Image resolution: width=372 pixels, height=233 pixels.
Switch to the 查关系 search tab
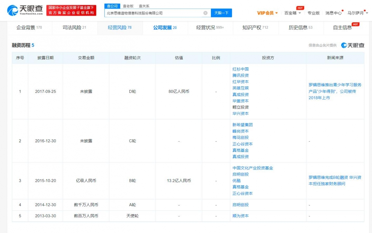[x=144, y=6]
